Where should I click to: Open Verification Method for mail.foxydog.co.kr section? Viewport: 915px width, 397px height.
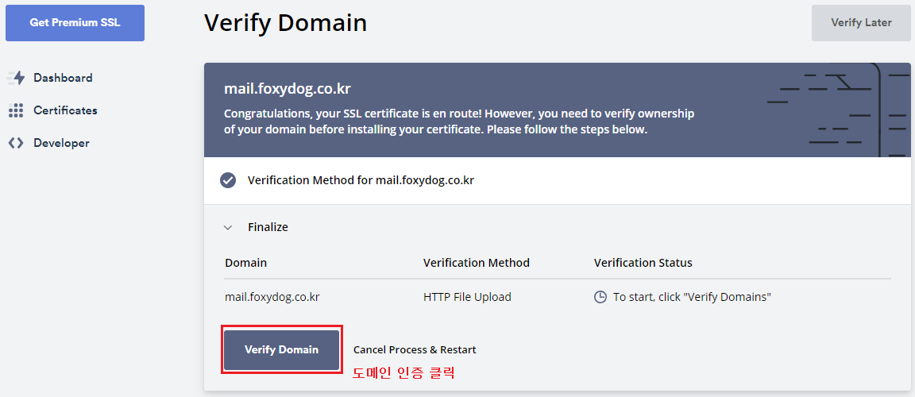pos(558,181)
